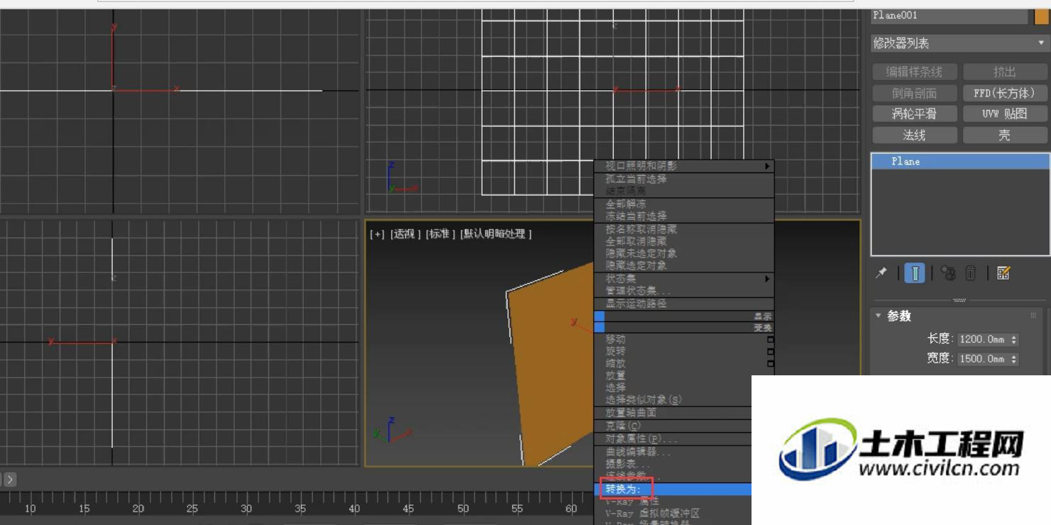The image size is (1051, 525).
Task: Open the [标准] viewport quality menu
Action: point(441,234)
